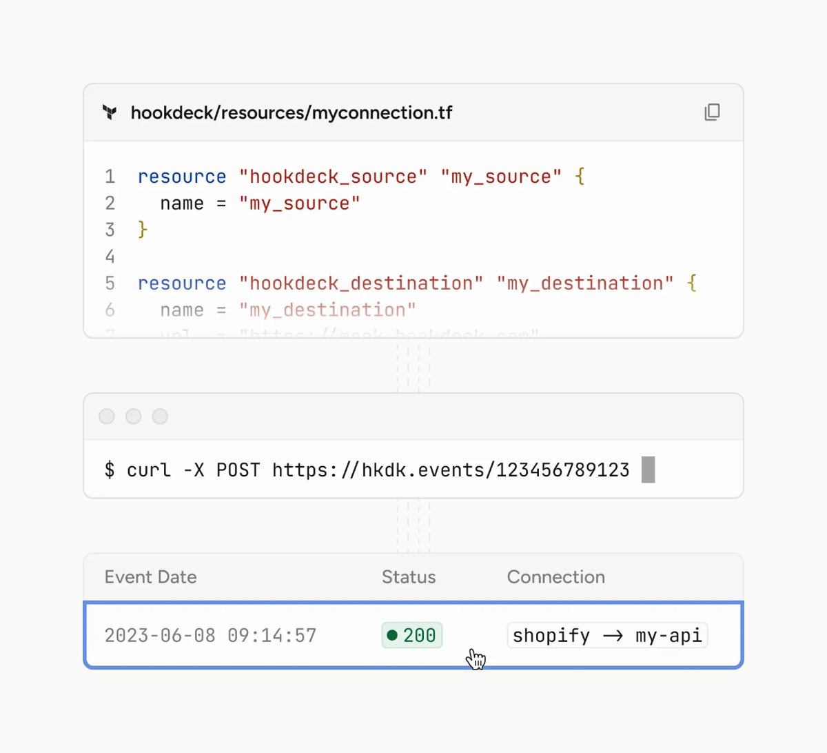Click the red traffic light in terminal window

[106, 416]
